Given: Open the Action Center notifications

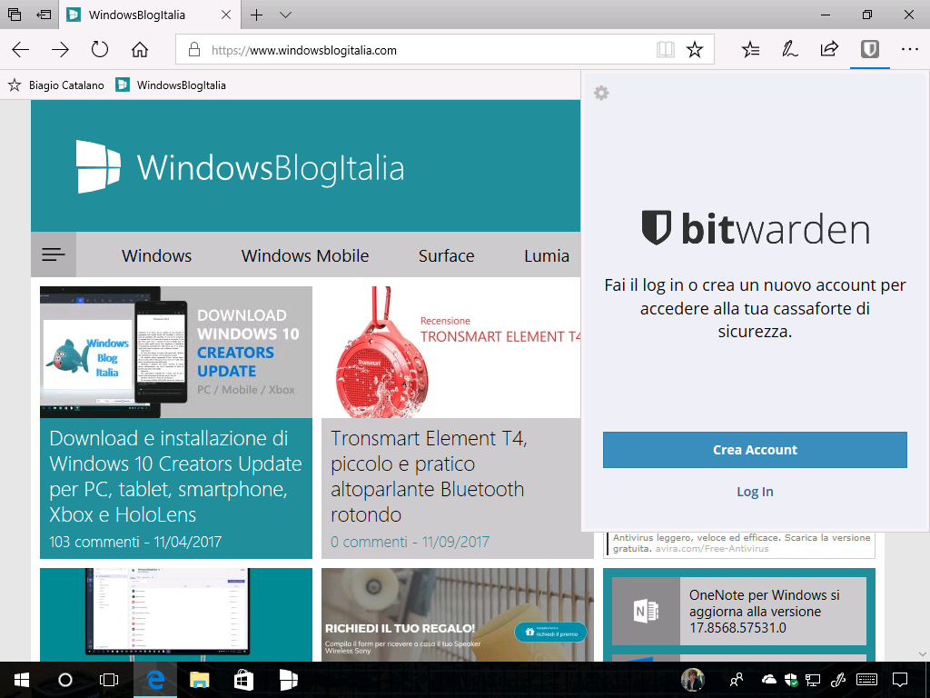Looking at the screenshot, I should click(x=900, y=680).
